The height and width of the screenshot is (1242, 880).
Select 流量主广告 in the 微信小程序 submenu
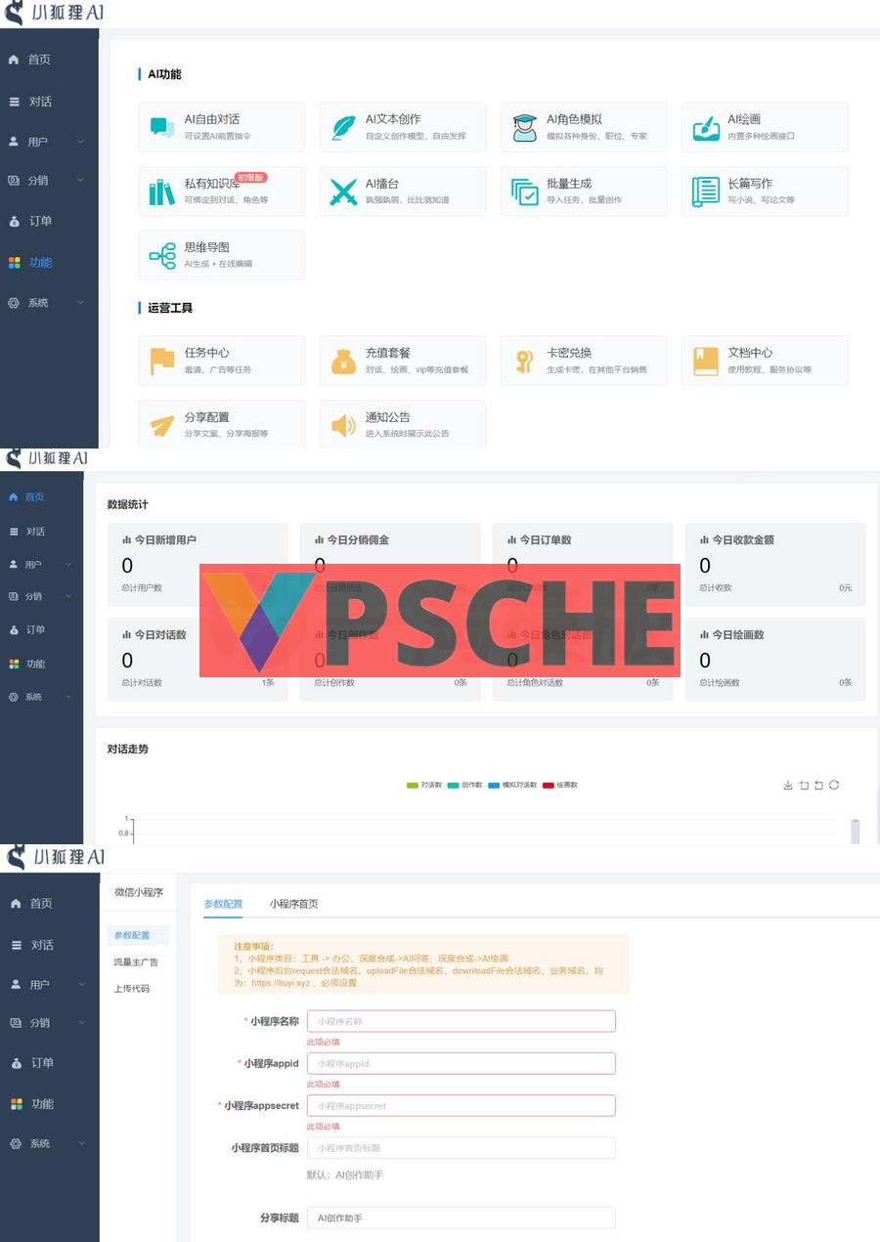[x=136, y=963]
